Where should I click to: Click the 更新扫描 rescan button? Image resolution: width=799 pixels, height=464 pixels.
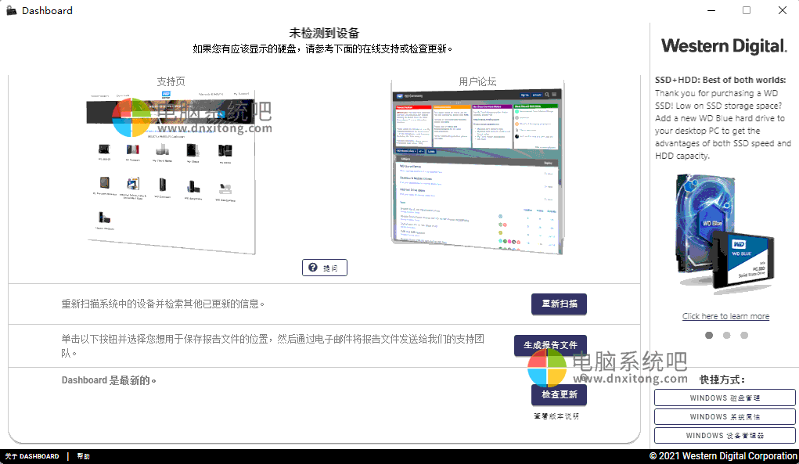point(559,304)
